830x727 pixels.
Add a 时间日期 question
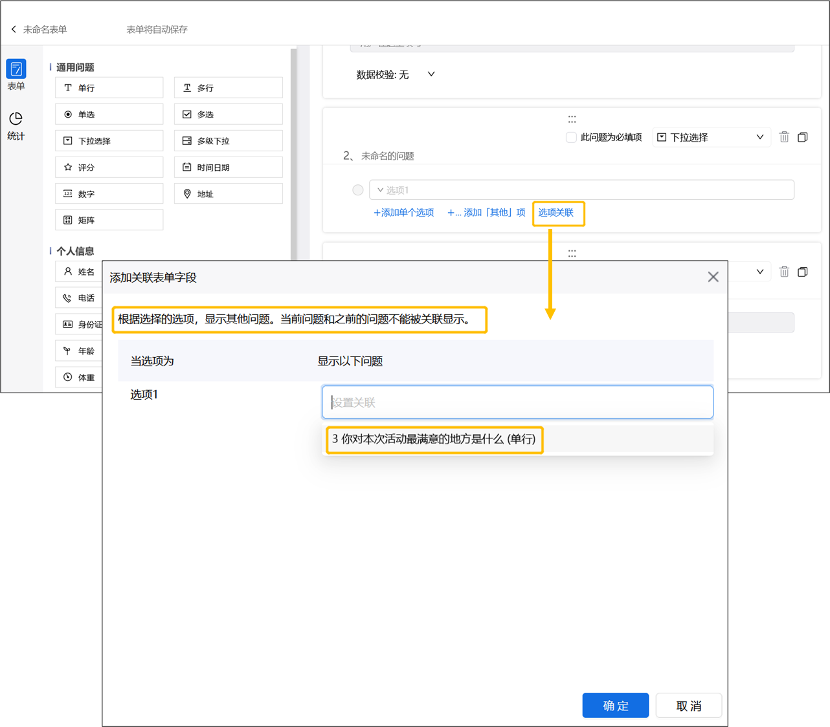tap(229, 167)
